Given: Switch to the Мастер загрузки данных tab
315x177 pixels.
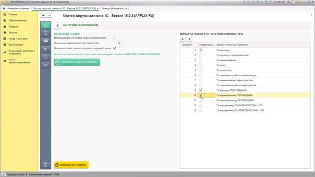Looking at the screenshot, I should (64, 8).
